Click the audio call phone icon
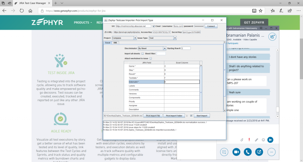303x162 pixels. coord(248,152)
